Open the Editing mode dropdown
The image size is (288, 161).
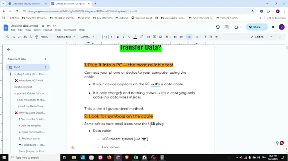(261, 37)
